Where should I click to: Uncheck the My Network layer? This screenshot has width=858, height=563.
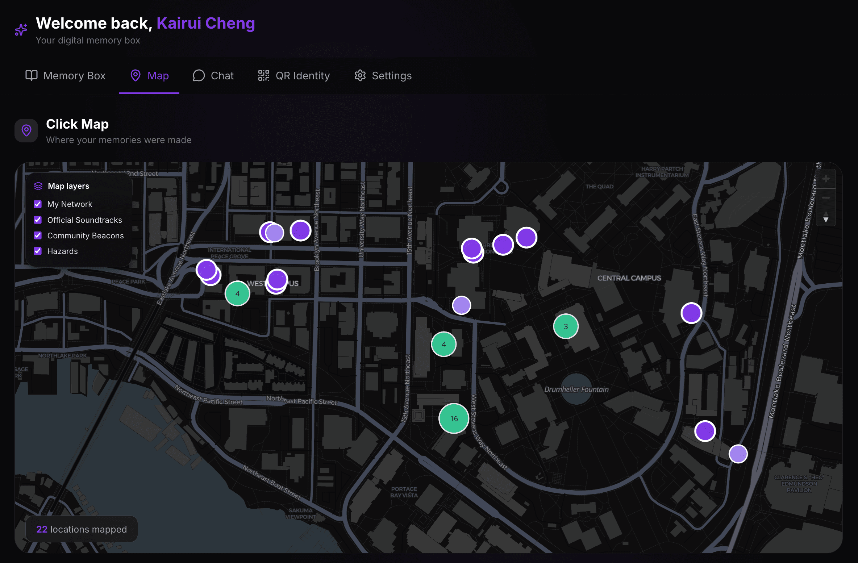pyautogui.click(x=38, y=204)
